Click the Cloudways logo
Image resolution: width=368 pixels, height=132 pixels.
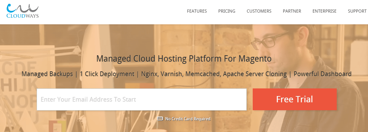click(22, 11)
